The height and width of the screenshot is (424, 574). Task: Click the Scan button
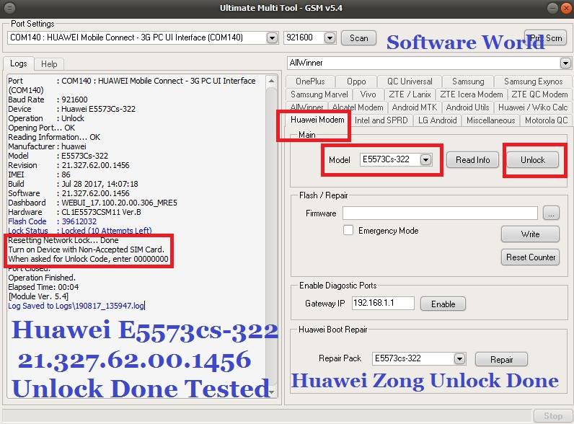click(x=358, y=38)
